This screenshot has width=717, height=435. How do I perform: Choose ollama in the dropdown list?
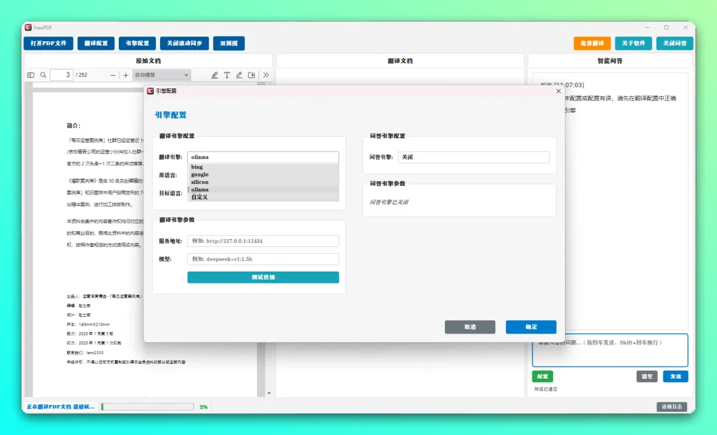pyautogui.click(x=263, y=189)
